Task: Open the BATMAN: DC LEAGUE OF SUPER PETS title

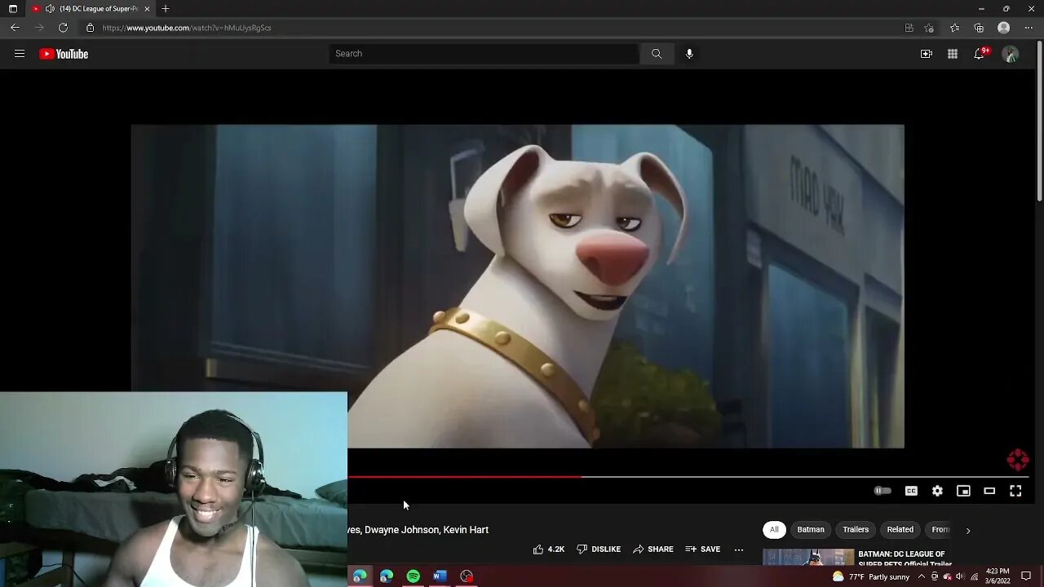Action: tap(905, 558)
